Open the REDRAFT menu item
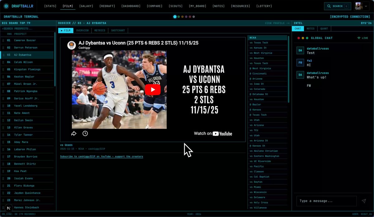This screenshot has width=374, height=217. coord(107,6)
